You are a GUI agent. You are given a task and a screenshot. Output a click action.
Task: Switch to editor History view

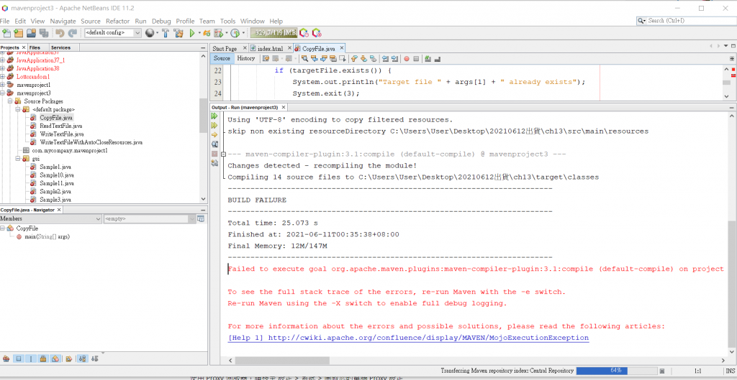click(x=246, y=58)
